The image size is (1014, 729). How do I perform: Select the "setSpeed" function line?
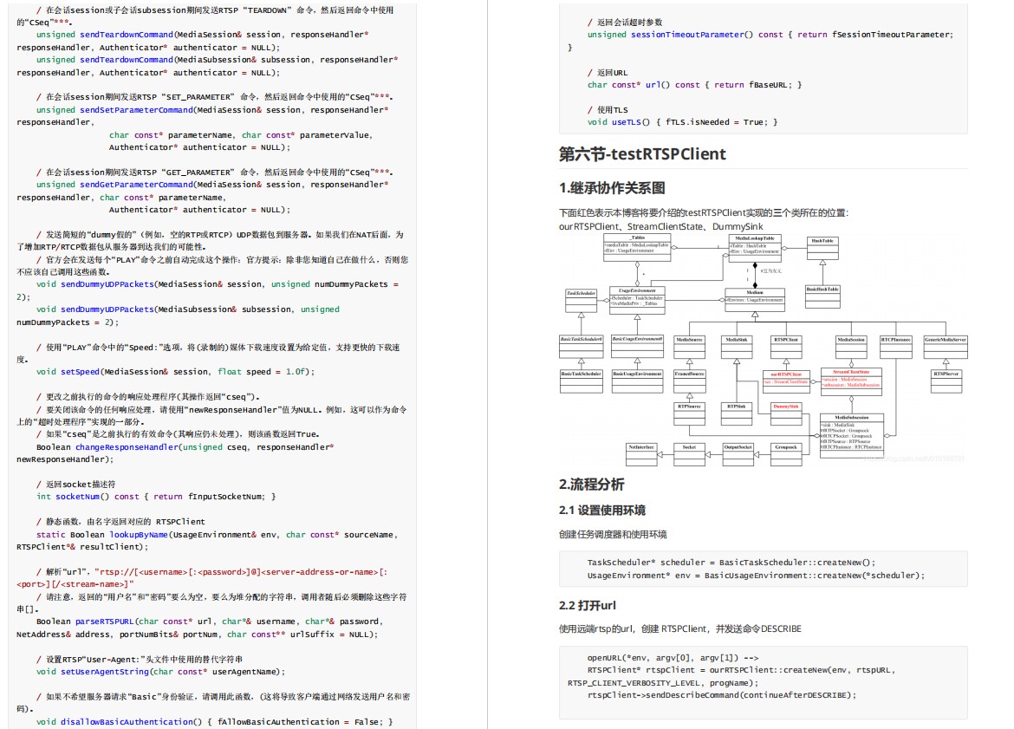click(175, 372)
